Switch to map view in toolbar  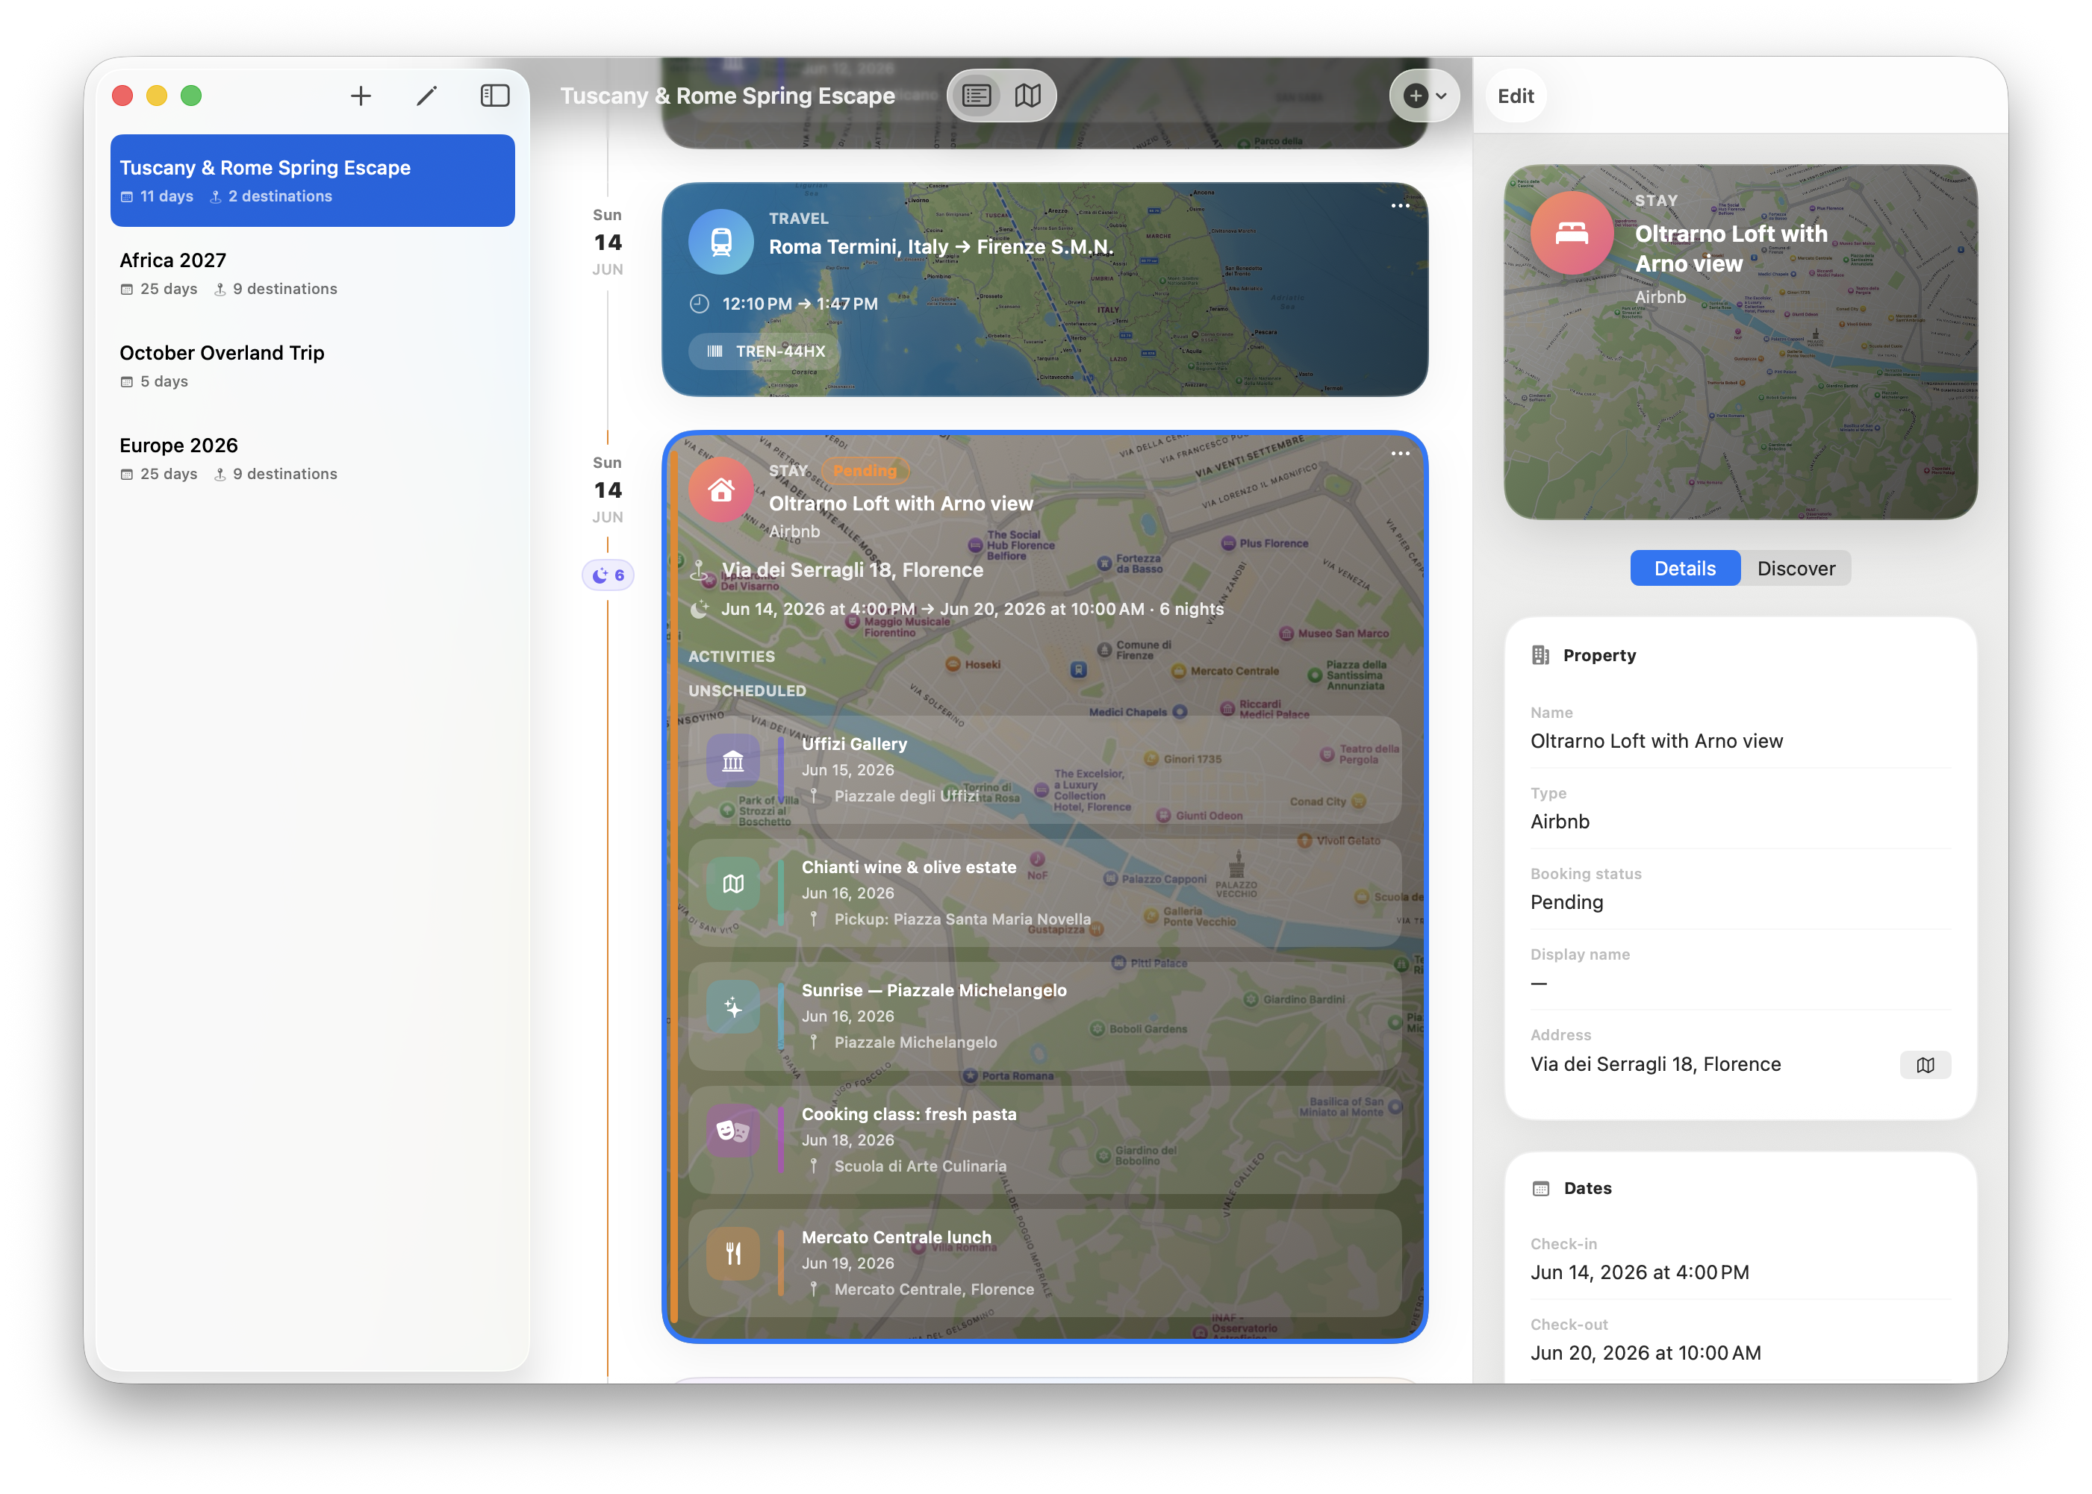1028,96
